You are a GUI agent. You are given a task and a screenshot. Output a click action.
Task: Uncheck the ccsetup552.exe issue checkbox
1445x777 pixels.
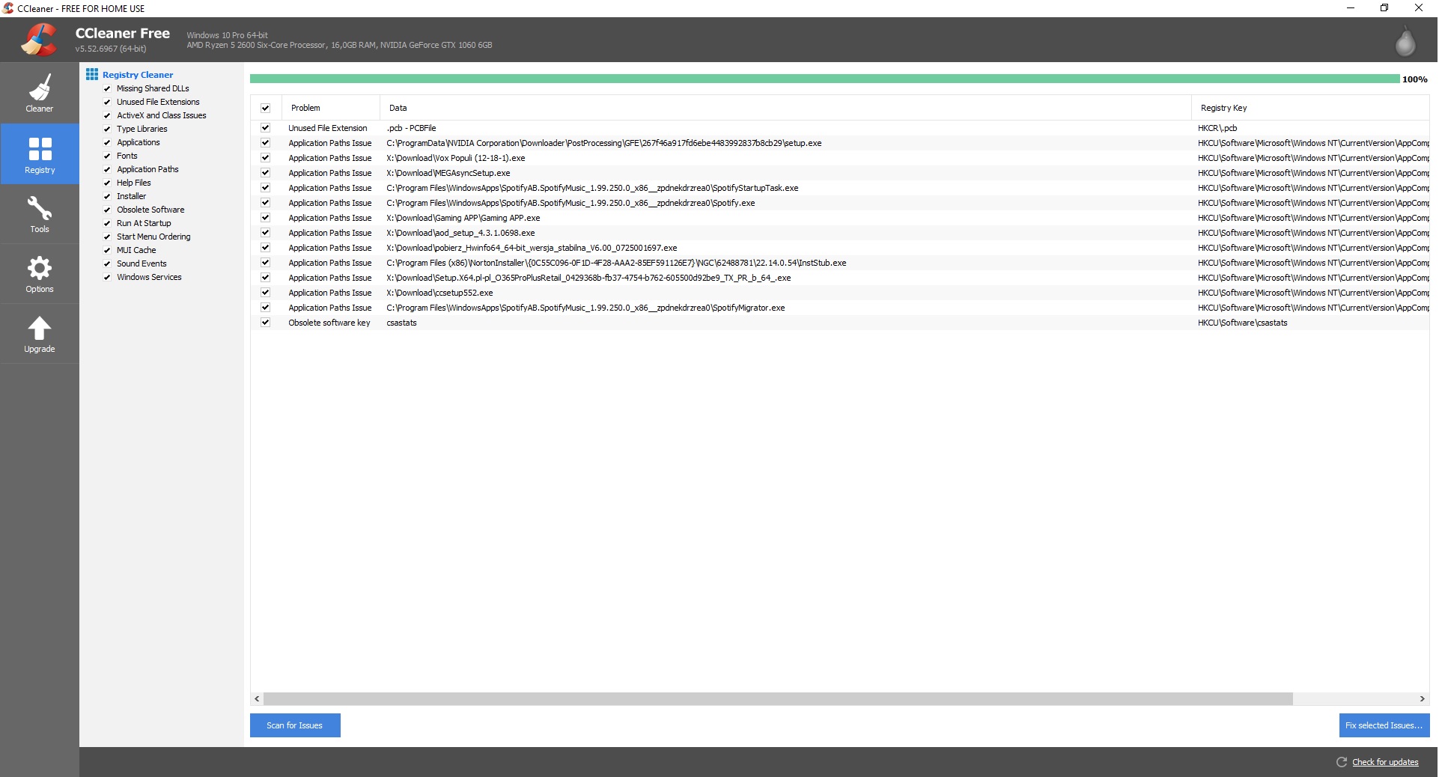tap(265, 293)
